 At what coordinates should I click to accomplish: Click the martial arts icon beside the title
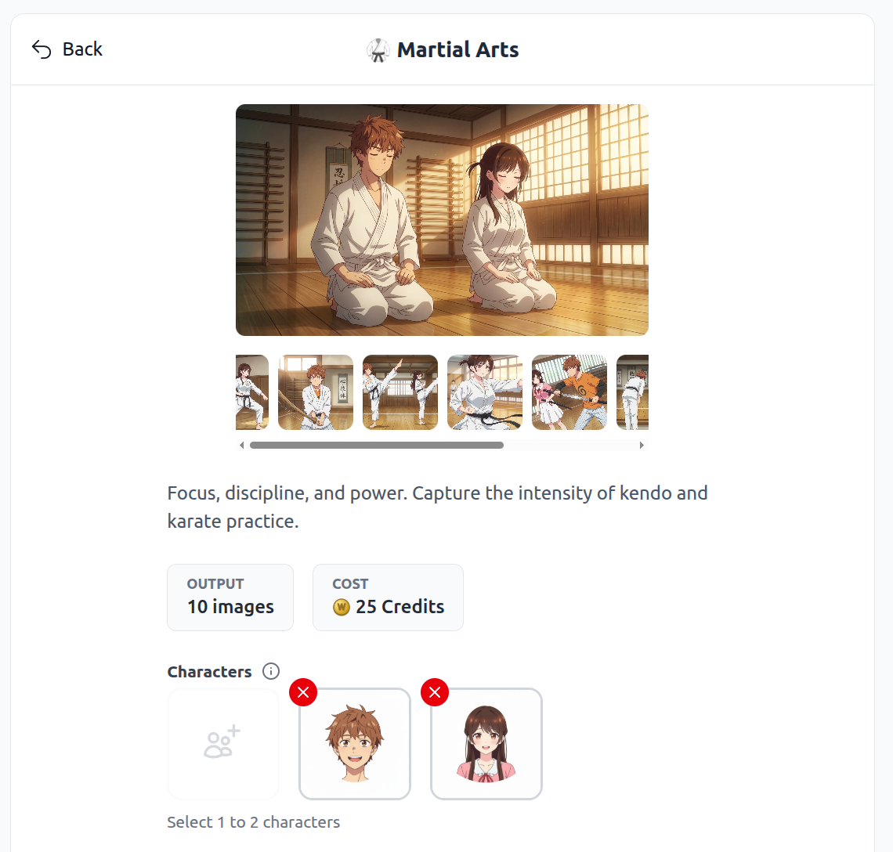[x=378, y=50]
